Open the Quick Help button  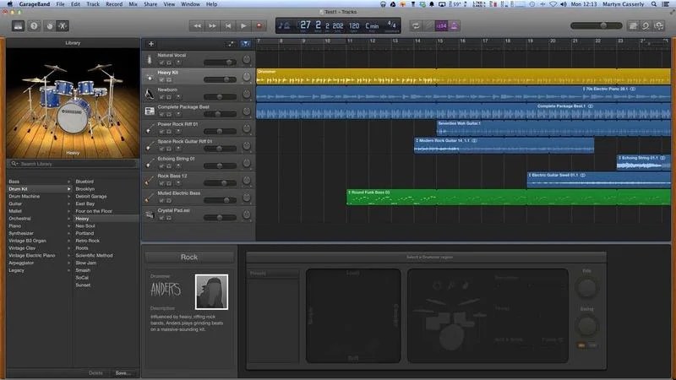coord(34,26)
